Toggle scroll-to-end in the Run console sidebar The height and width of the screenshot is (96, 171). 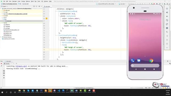coord(4,73)
